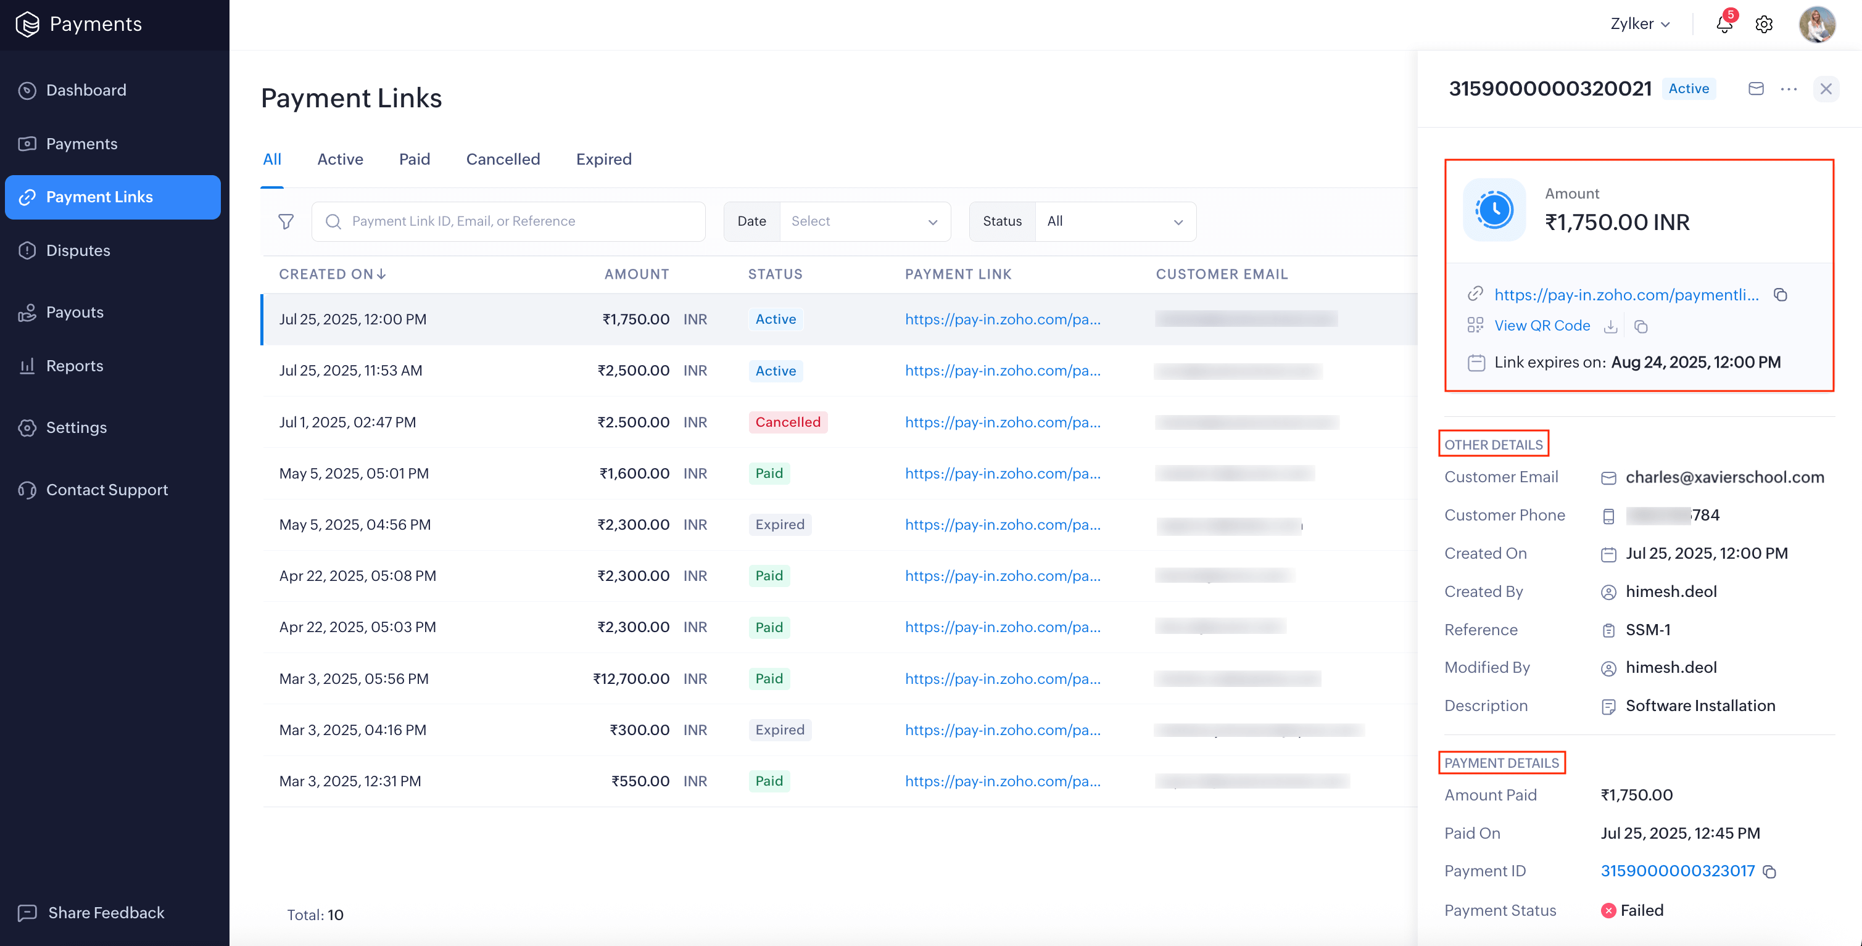The height and width of the screenshot is (946, 1862).
Task: Click the View QR Code link
Action: pos(1542,326)
